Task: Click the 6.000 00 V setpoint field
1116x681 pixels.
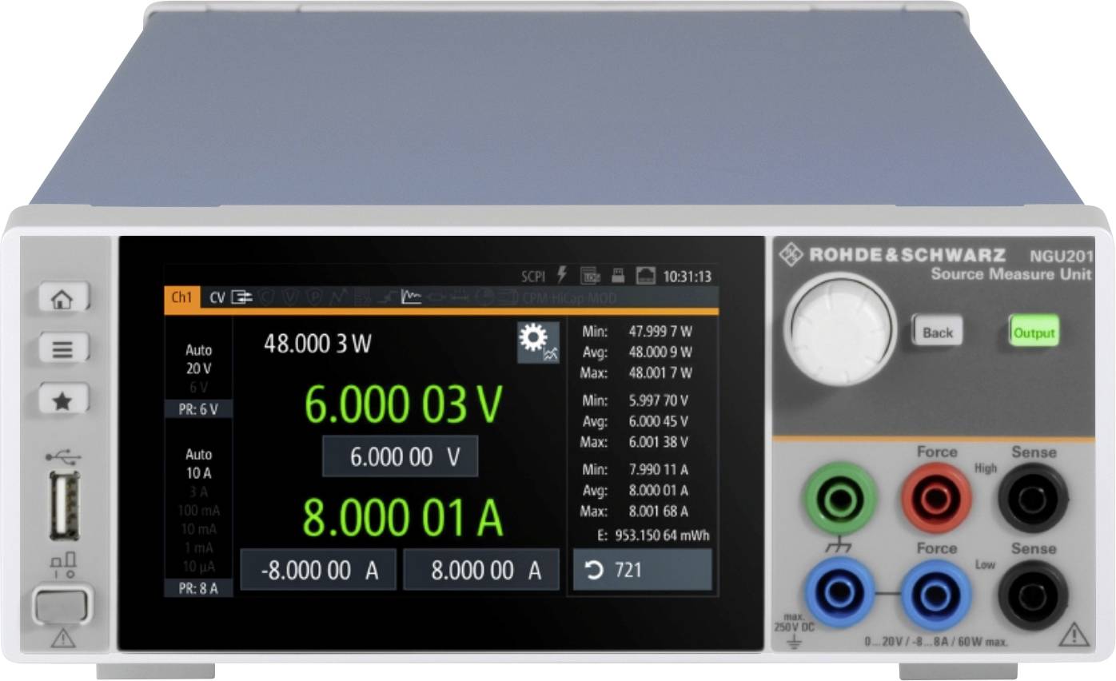Action: point(400,456)
